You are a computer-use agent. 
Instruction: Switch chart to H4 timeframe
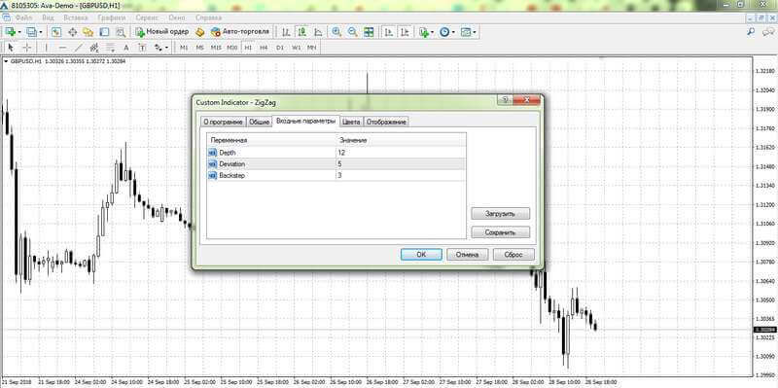coord(264,48)
